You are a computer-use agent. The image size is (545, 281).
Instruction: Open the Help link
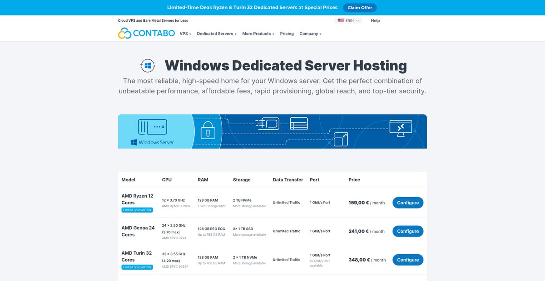375,20
